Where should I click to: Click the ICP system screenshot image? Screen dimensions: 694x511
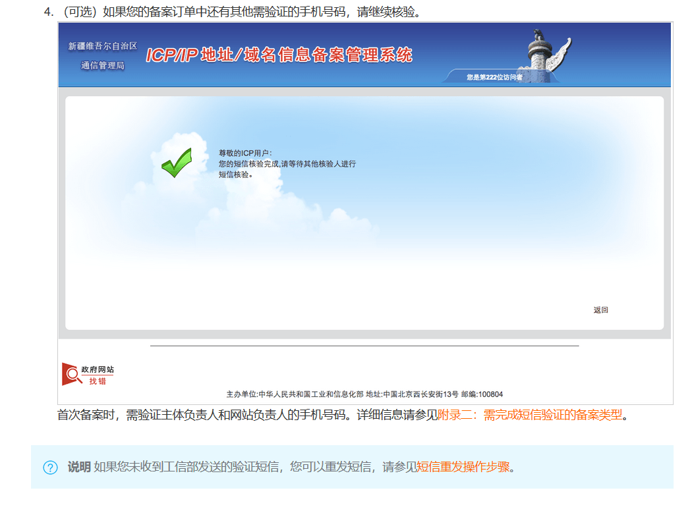pos(365,213)
